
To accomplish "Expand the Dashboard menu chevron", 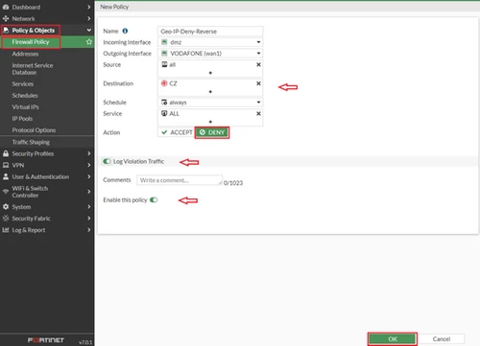I will (x=88, y=7).
